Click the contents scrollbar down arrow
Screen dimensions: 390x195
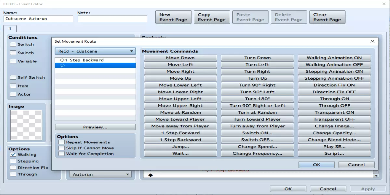click(376, 175)
